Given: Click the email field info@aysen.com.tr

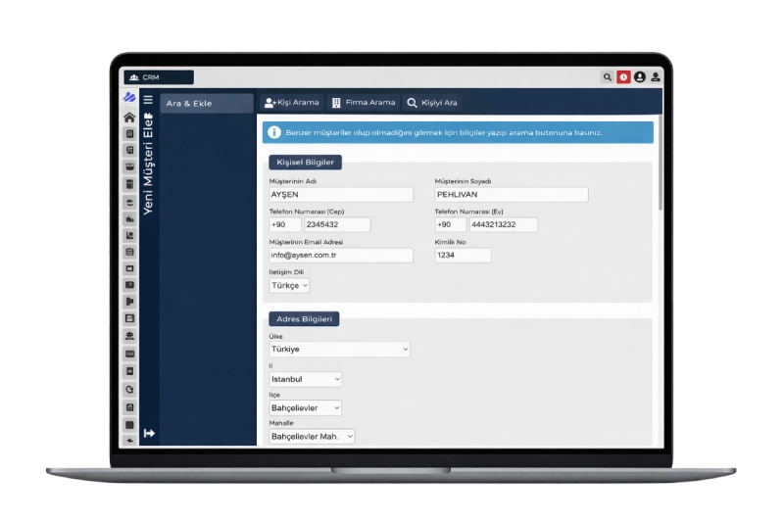Looking at the screenshot, I should [x=341, y=256].
